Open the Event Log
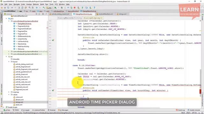 [180, 110]
